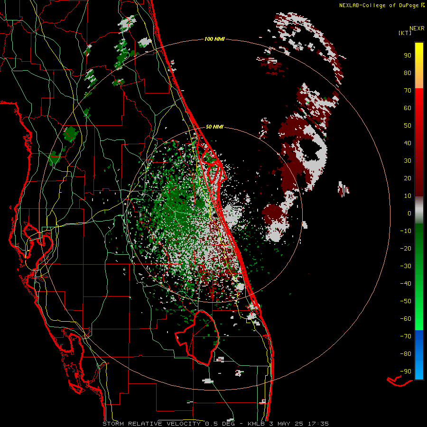The width and height of the screenshot is (427, 427).
Task: Click the 50 value on velocity scale
Action: click(x=408, y=126)
